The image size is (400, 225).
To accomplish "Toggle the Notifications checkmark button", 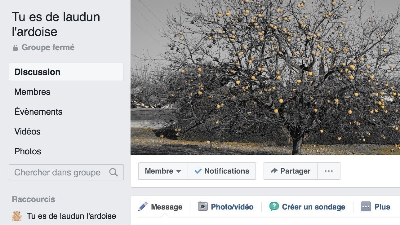I will pos(222,171).
